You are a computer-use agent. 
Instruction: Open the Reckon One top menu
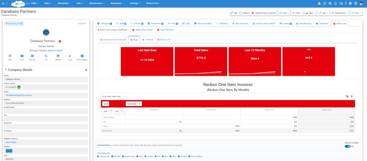pyautogui.click(x=153, y=4)
